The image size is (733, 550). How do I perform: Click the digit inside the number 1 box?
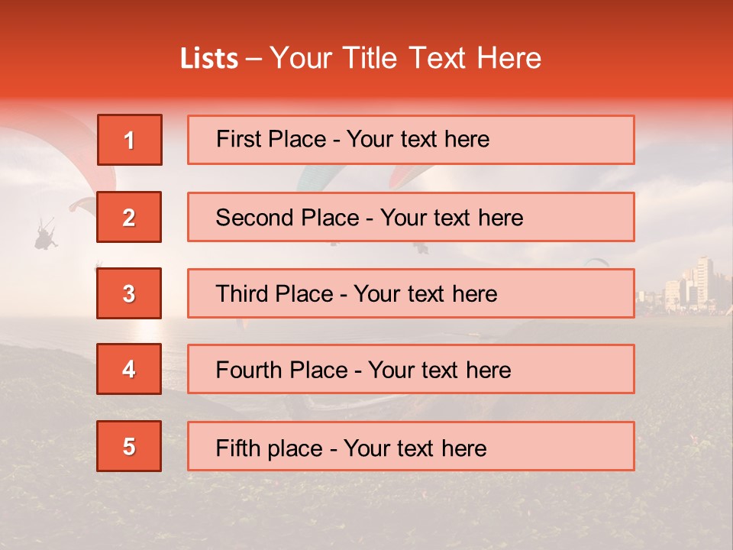(130, 141)
